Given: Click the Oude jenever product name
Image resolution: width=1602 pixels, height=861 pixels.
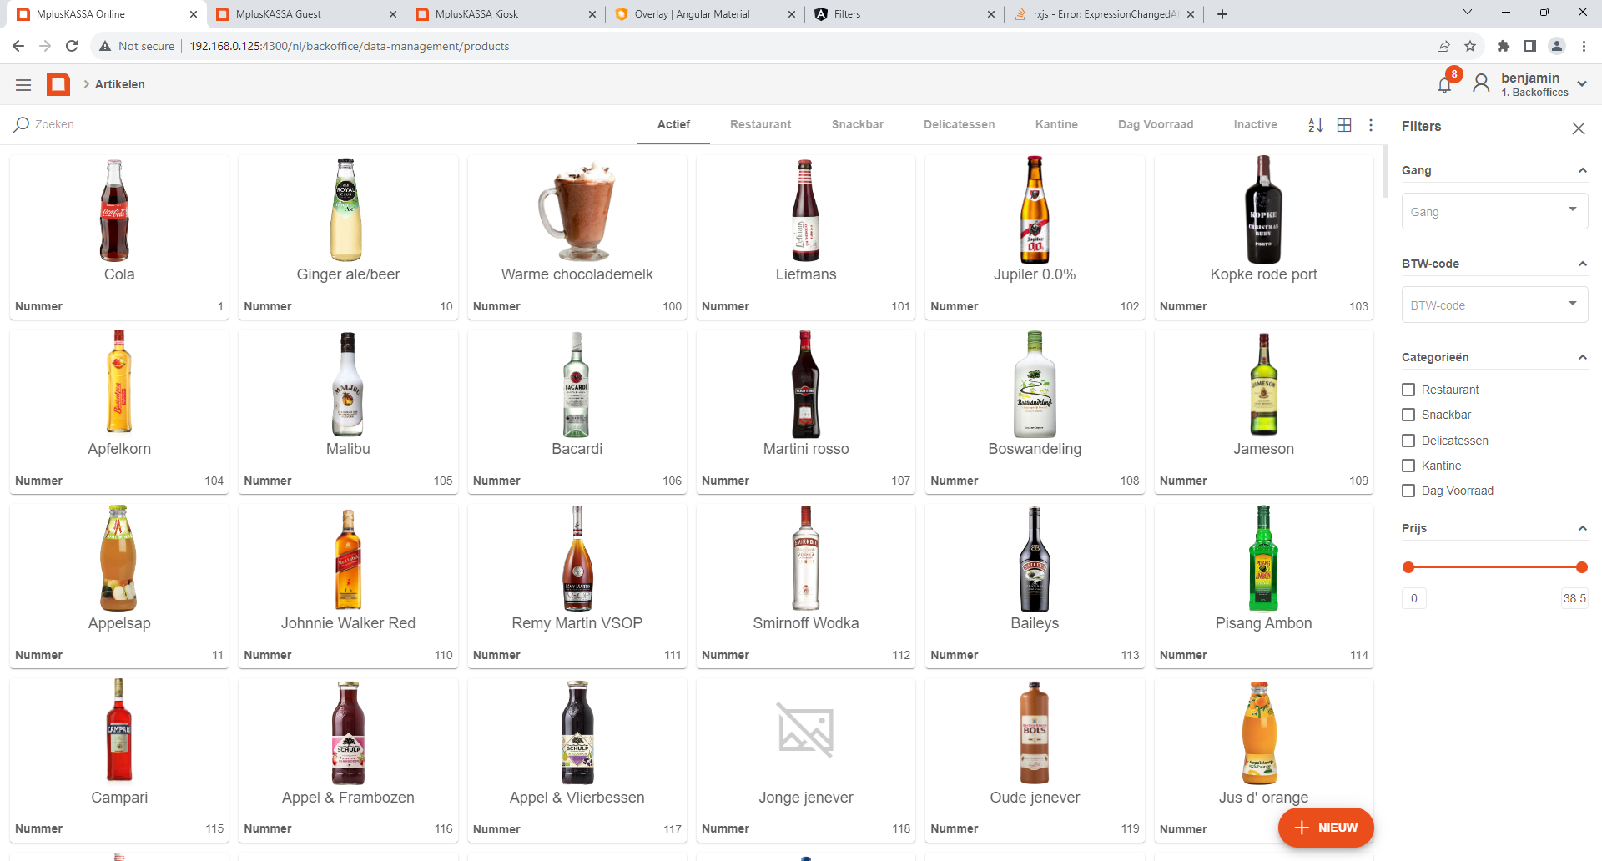Looking at the screenshot, I should (1035, 798).
